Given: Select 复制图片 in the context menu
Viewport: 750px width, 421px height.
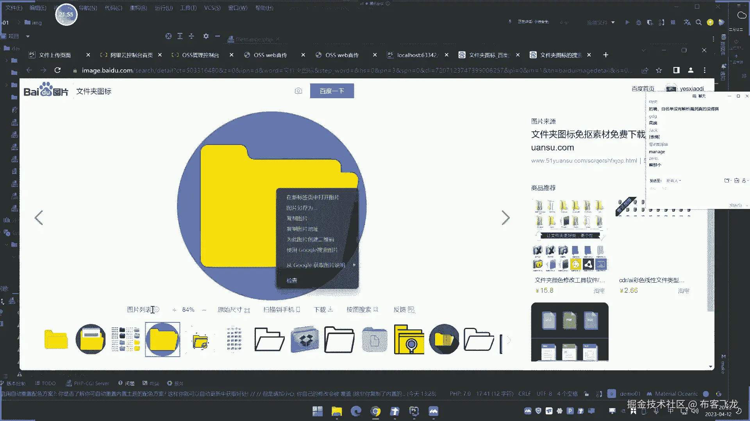Looking at the screenshot, I should point(297,218).
